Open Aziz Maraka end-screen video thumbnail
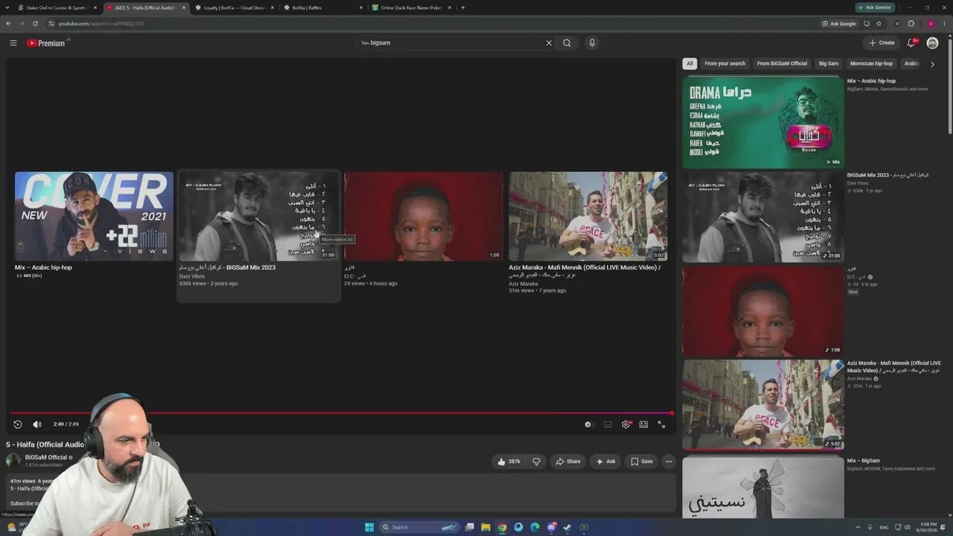Screen dimensions: 953x536 (x=588, y=217)
